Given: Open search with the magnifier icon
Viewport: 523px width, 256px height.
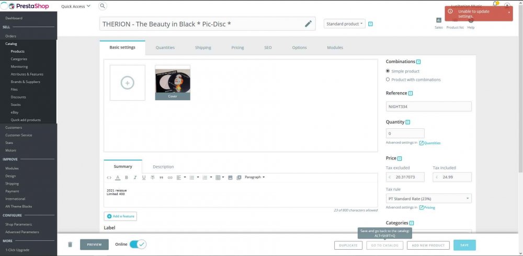Looking at the screenshot, I should (x=103, y=6).
